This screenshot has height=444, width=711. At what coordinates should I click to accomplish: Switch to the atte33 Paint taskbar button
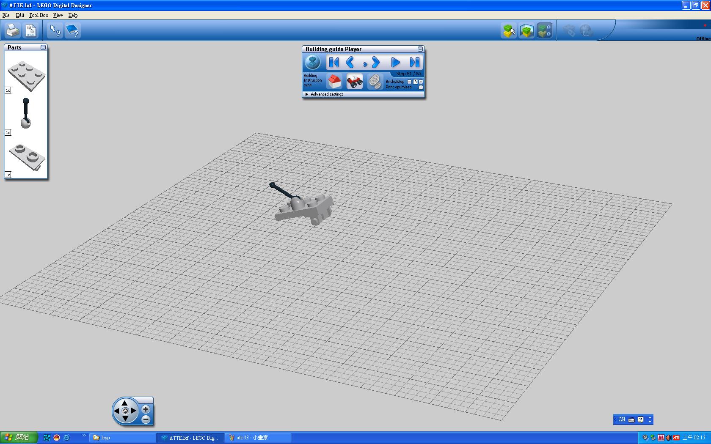(x=258, y=438)
